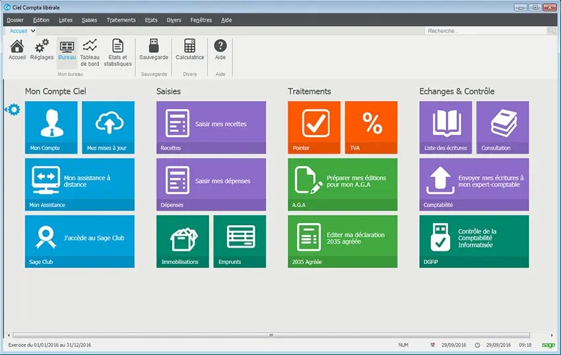Viewport: 561px width, 355px height.
Task: Open the Traitements menu
Action: [121, 20]
